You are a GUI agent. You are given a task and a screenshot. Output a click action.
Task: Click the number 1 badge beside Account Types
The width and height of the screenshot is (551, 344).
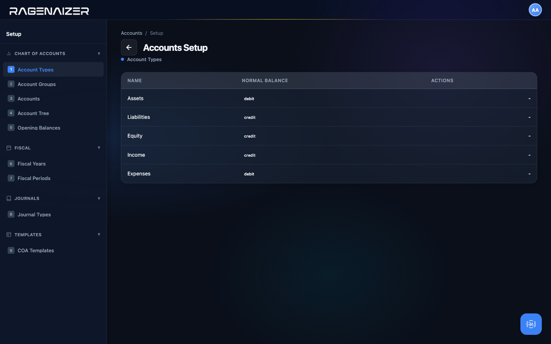click(x=11, y=70)
